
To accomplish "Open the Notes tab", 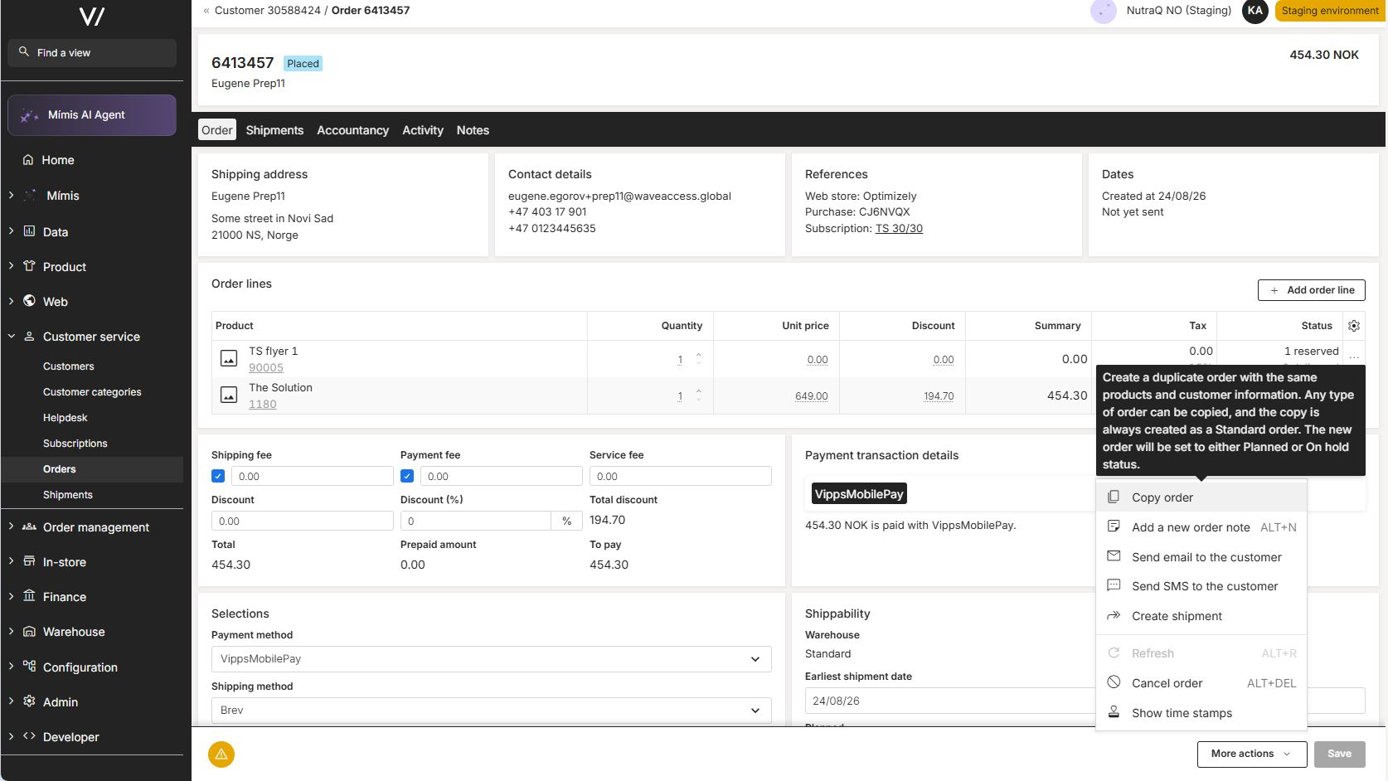I will pos(473,130).
